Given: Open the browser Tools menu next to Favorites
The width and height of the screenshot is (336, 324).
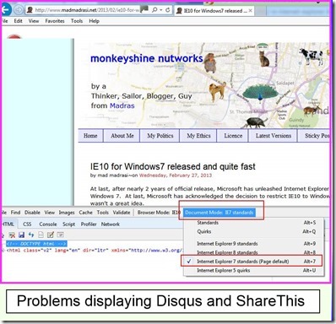Looking at the screenshot, I should tap(77, 21).
